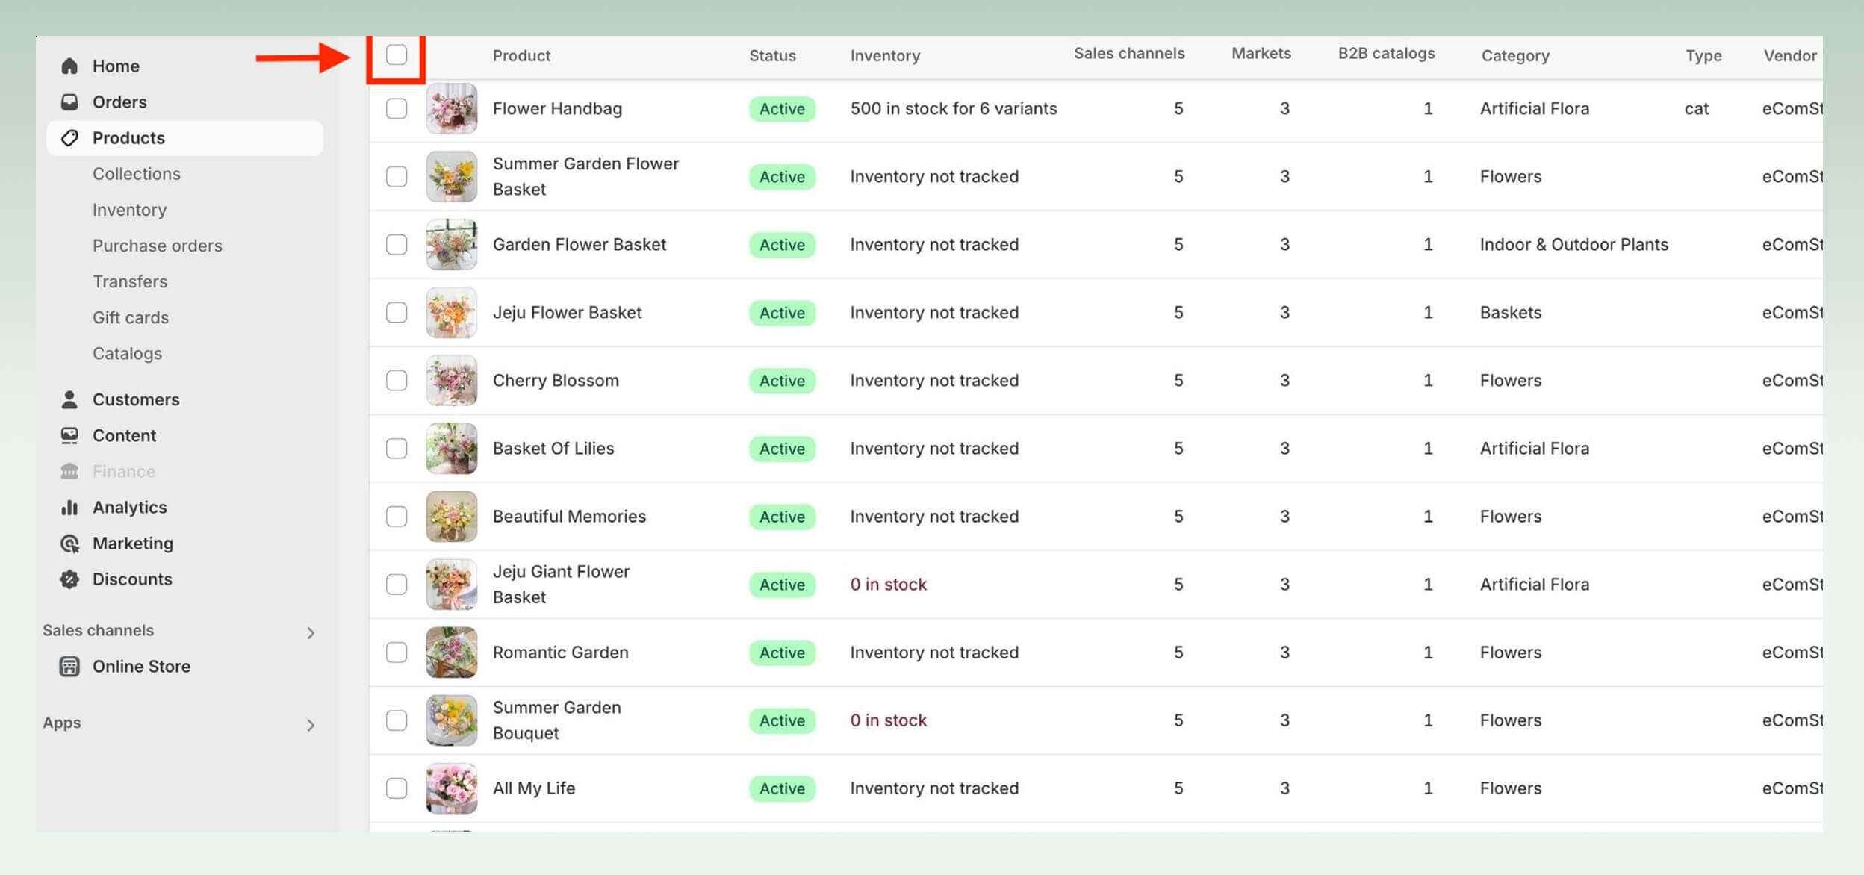Click the Basket Of Lilies thumbnail
The width and height of the screenshot is (1864, 875).
(x=451, y=448)
